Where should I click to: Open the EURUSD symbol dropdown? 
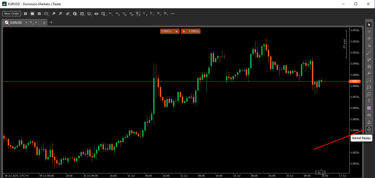point(26,23)
